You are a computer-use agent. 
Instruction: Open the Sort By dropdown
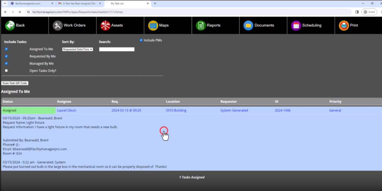(x=78, y=49)
